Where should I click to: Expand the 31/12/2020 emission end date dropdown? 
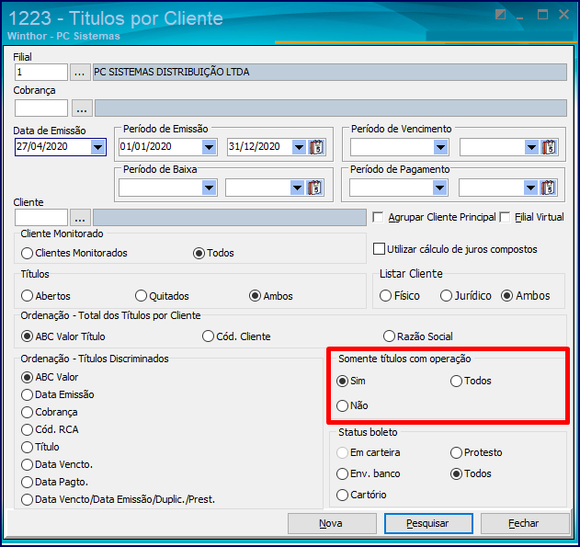299,147
